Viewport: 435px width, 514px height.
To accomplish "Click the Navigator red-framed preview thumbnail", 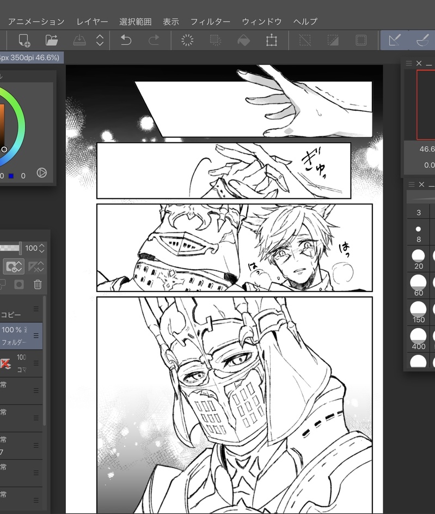I will click(426, 105).
